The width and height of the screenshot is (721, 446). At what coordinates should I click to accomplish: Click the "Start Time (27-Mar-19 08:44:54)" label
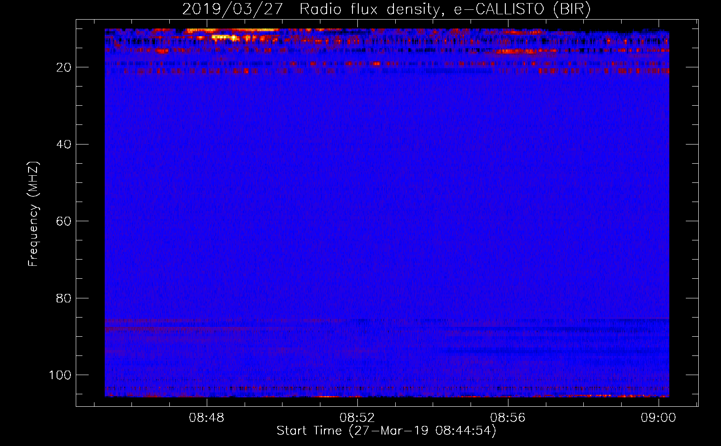point(386,431)
